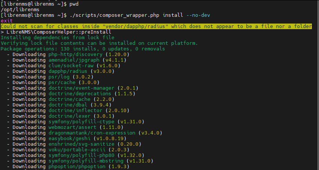Click package name 'doctrine/event-manager'
319x170 pixels.
[x=82, y=88]
